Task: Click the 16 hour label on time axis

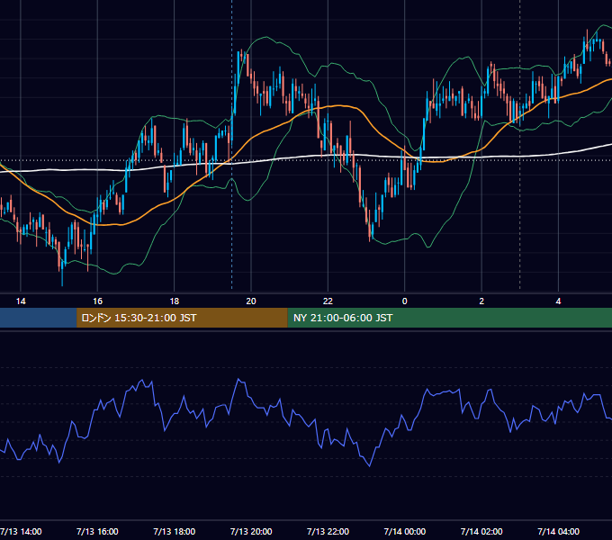Action: (x=97, y=301)
